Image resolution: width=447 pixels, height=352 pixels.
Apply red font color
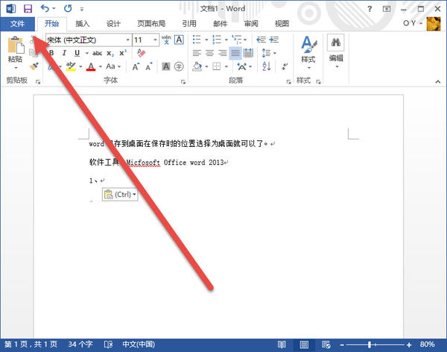click(x=91, y=66)
